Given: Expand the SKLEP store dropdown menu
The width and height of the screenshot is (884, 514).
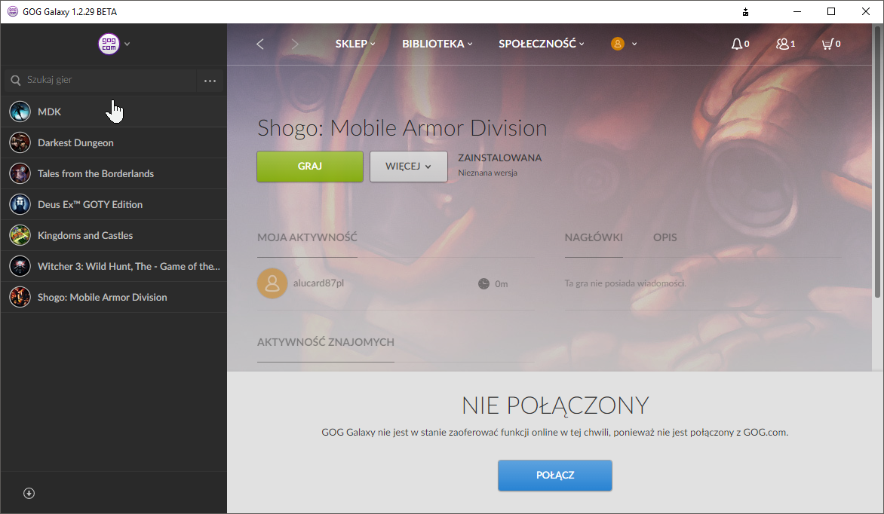Looking at the screenshot, I should [355, 44].
